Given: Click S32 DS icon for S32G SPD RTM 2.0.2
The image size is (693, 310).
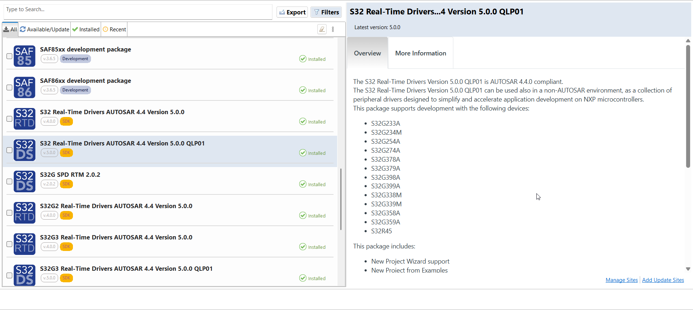Looking at the screenshot, I should pyautogui.click(x=25, y=181).
